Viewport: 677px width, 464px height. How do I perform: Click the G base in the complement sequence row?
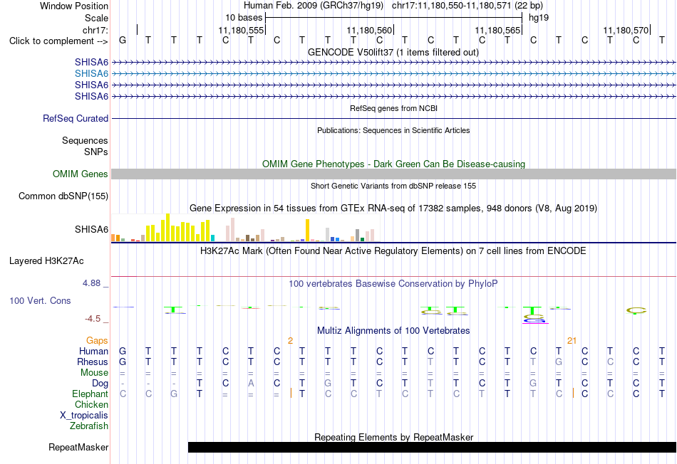coord(123,40)
